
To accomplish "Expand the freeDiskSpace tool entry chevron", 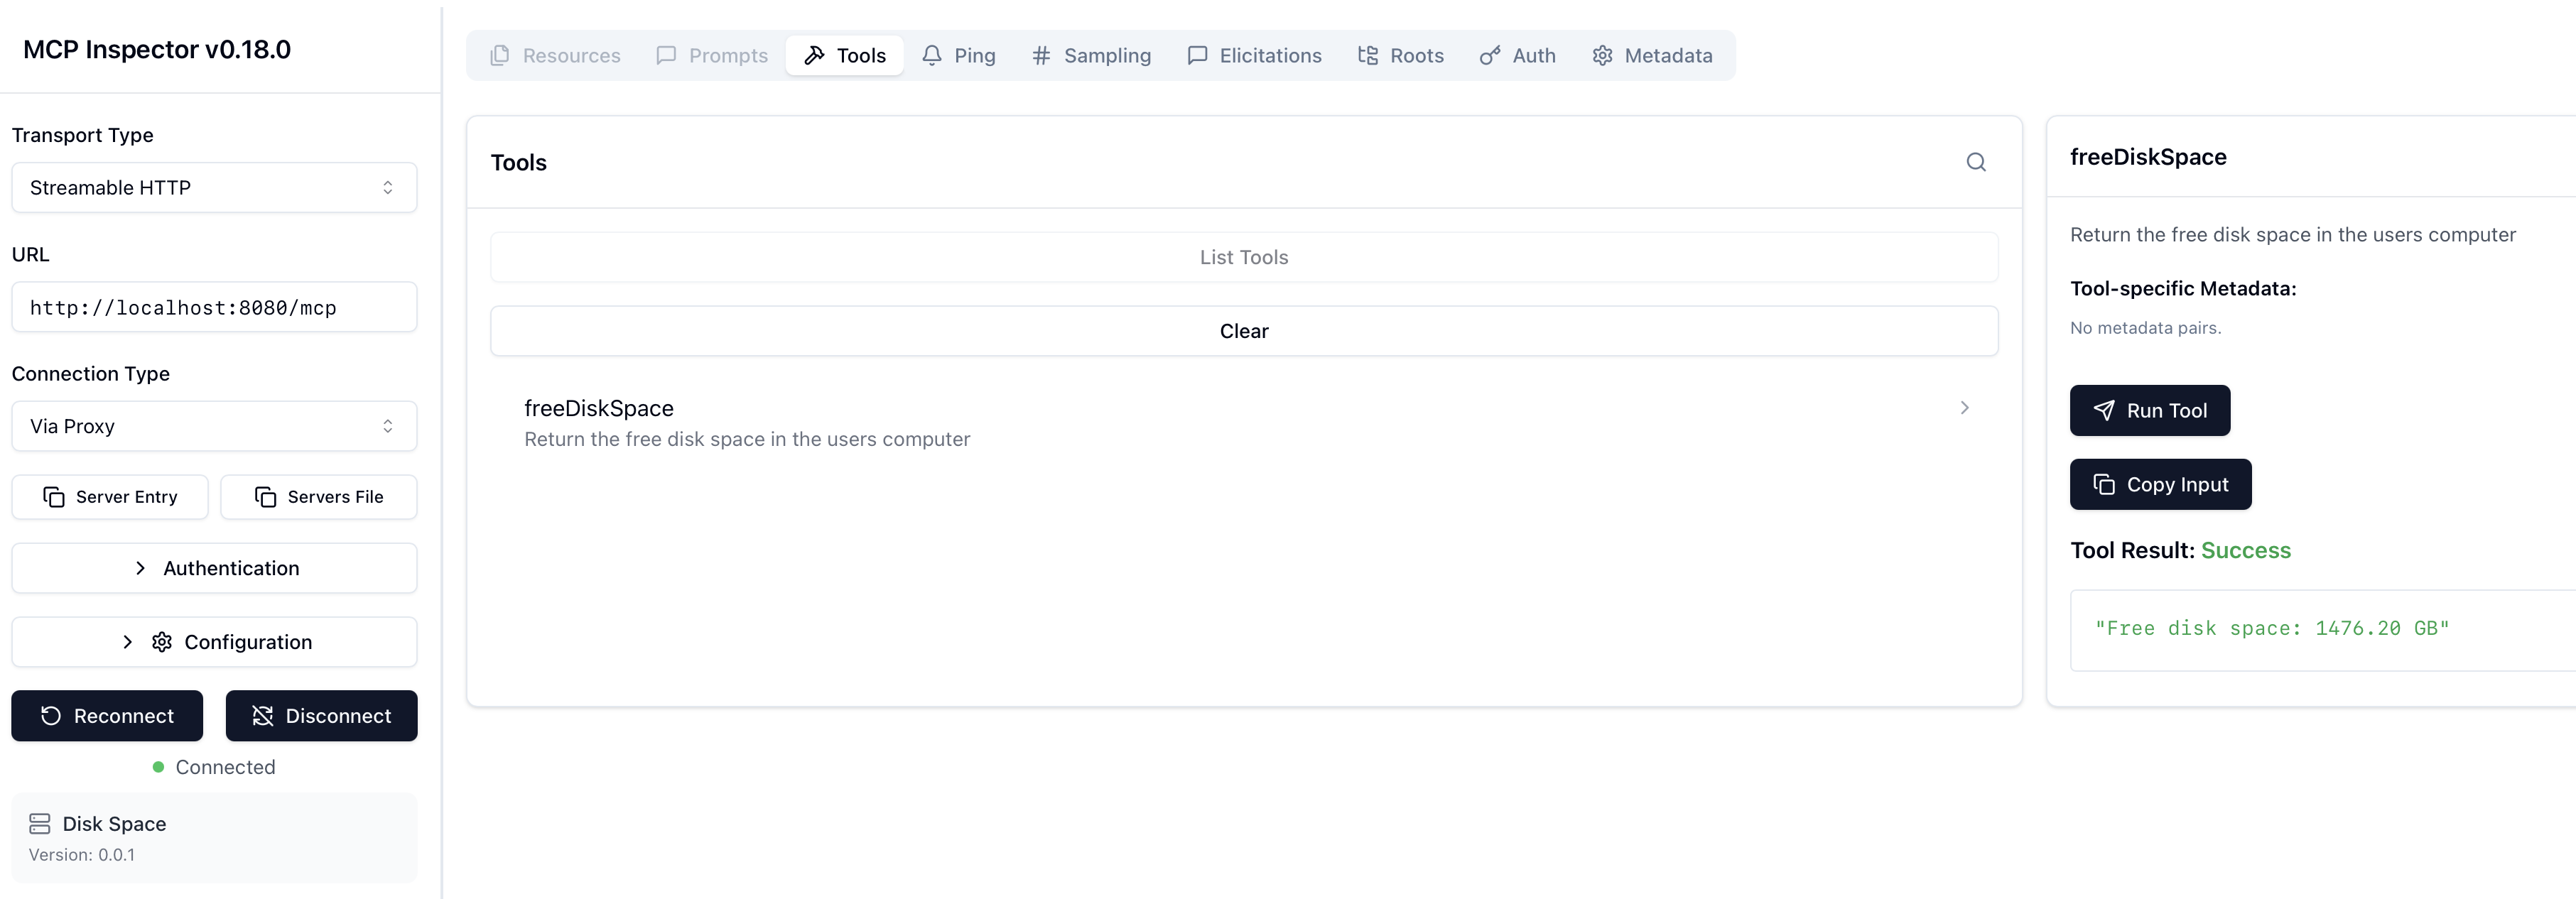I will coord(1964,408).
